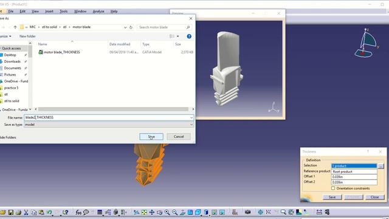This screenshot has width=389, height=219.
Task: Open the Window menu
Action: click(x=80, y=12)
